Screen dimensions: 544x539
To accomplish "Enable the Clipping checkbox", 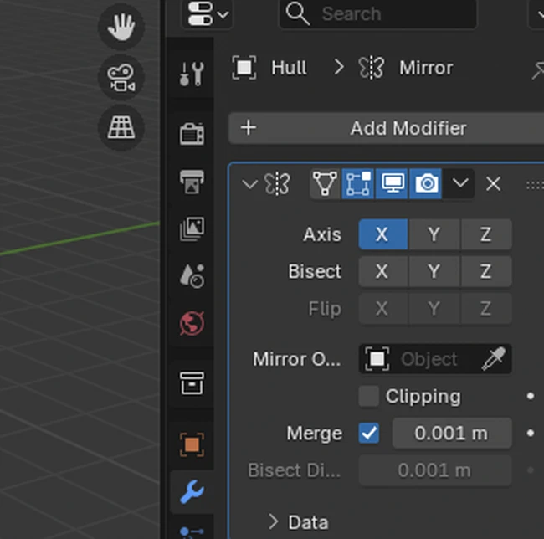I will (x=369, y=396).
